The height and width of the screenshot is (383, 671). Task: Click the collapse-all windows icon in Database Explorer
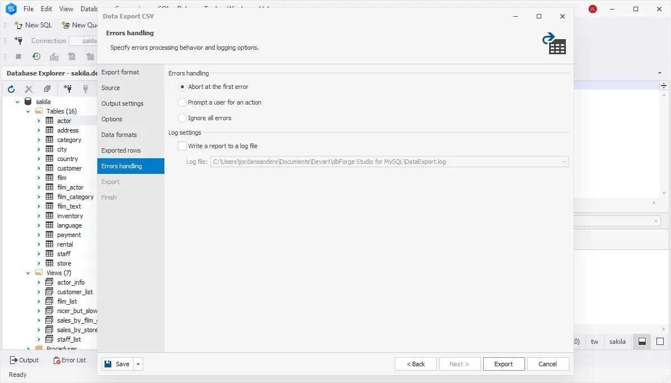[47, 89]
